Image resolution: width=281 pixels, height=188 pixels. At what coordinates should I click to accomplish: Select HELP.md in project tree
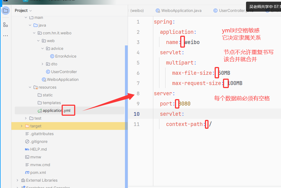[39, 150]
